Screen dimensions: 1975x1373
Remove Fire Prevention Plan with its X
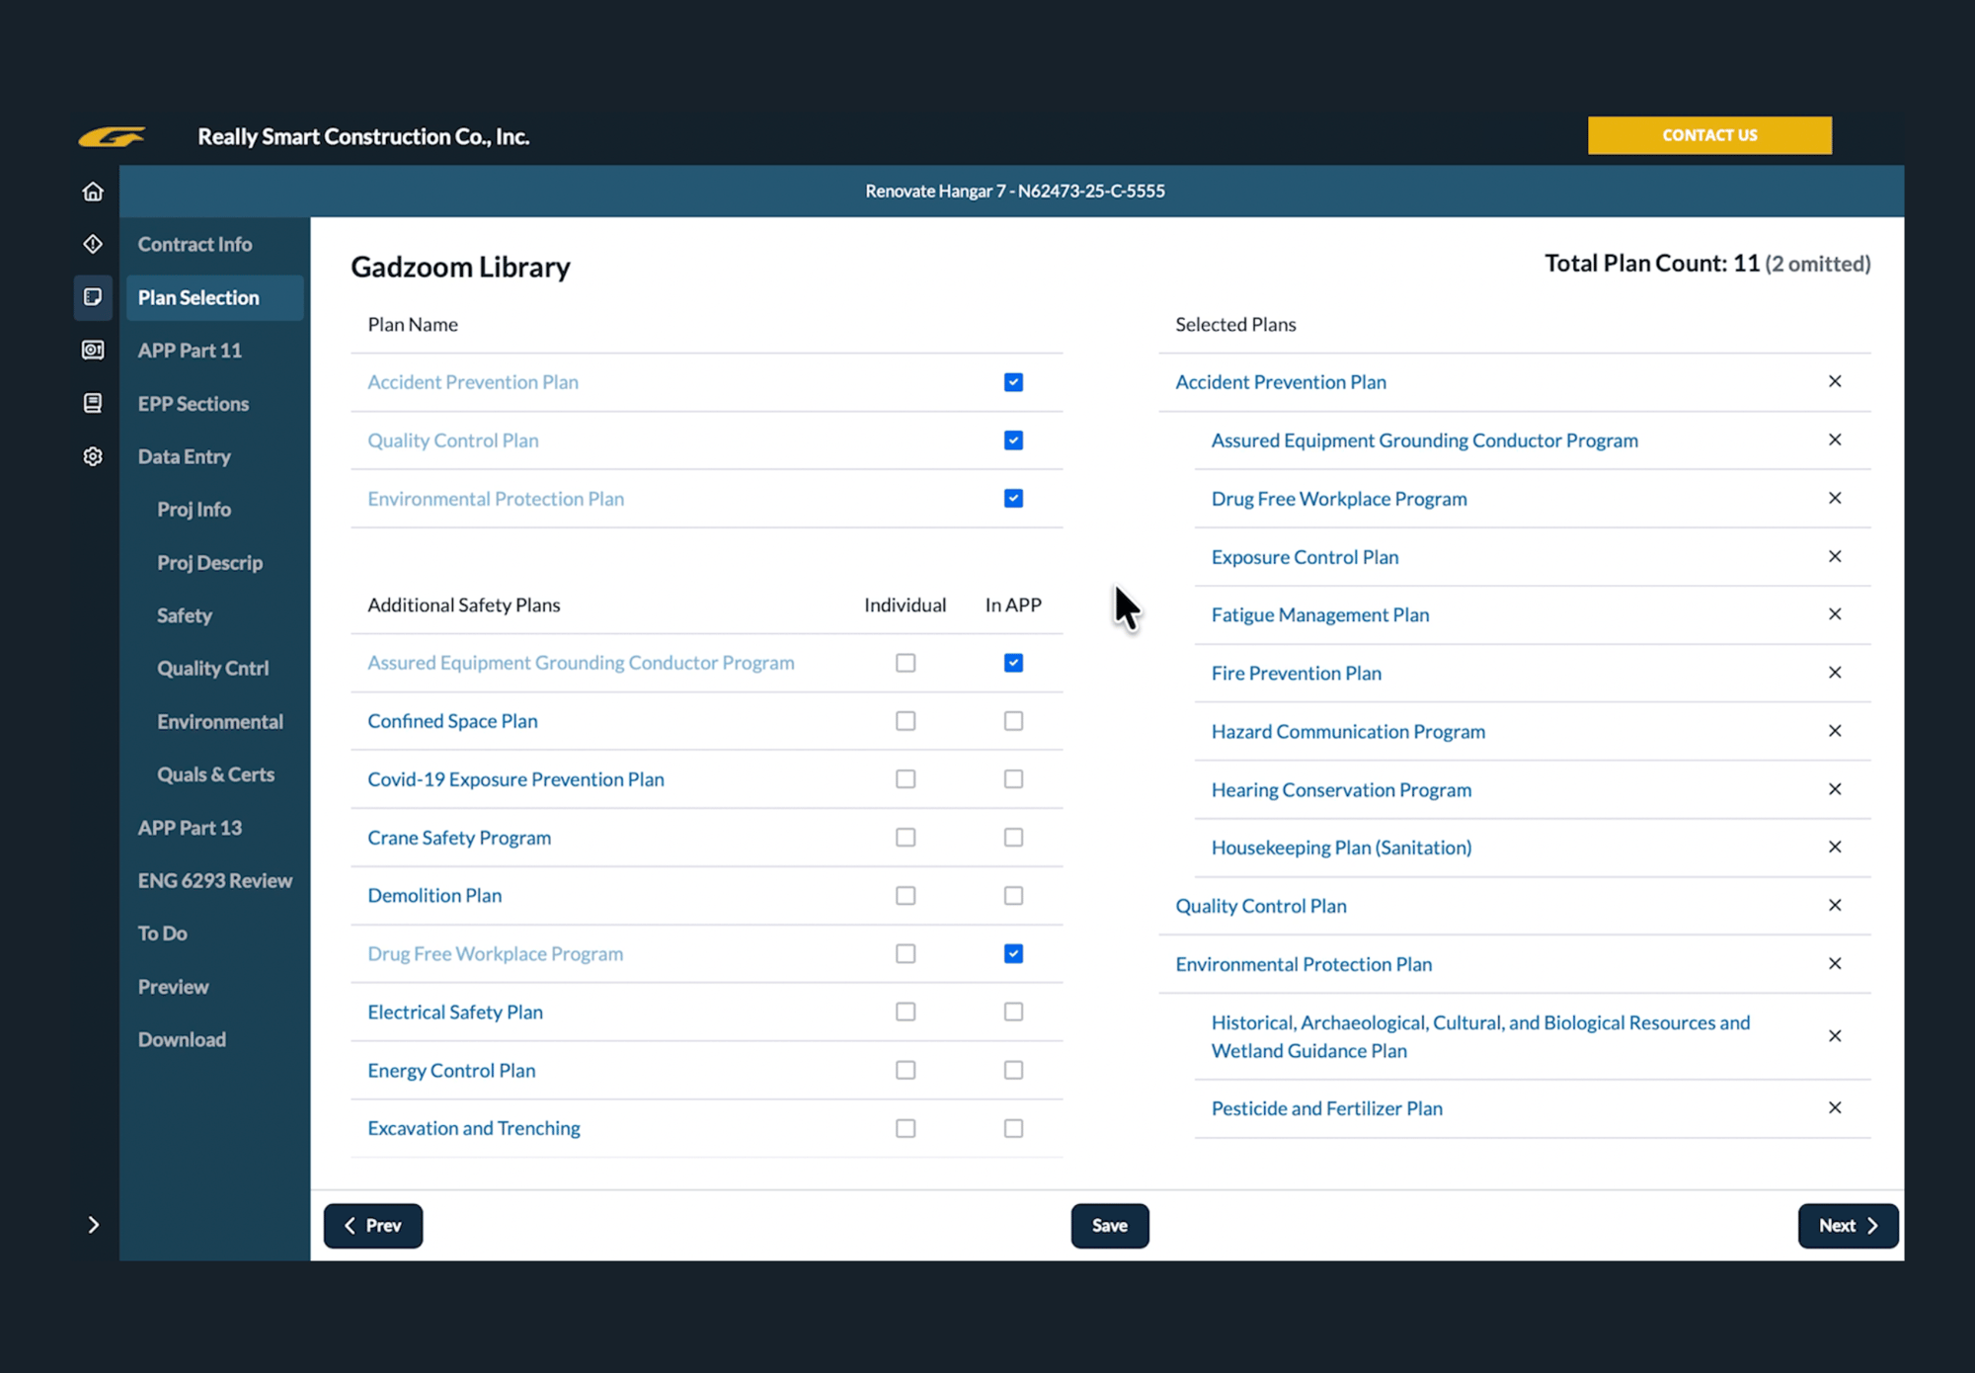(1835, 673)
